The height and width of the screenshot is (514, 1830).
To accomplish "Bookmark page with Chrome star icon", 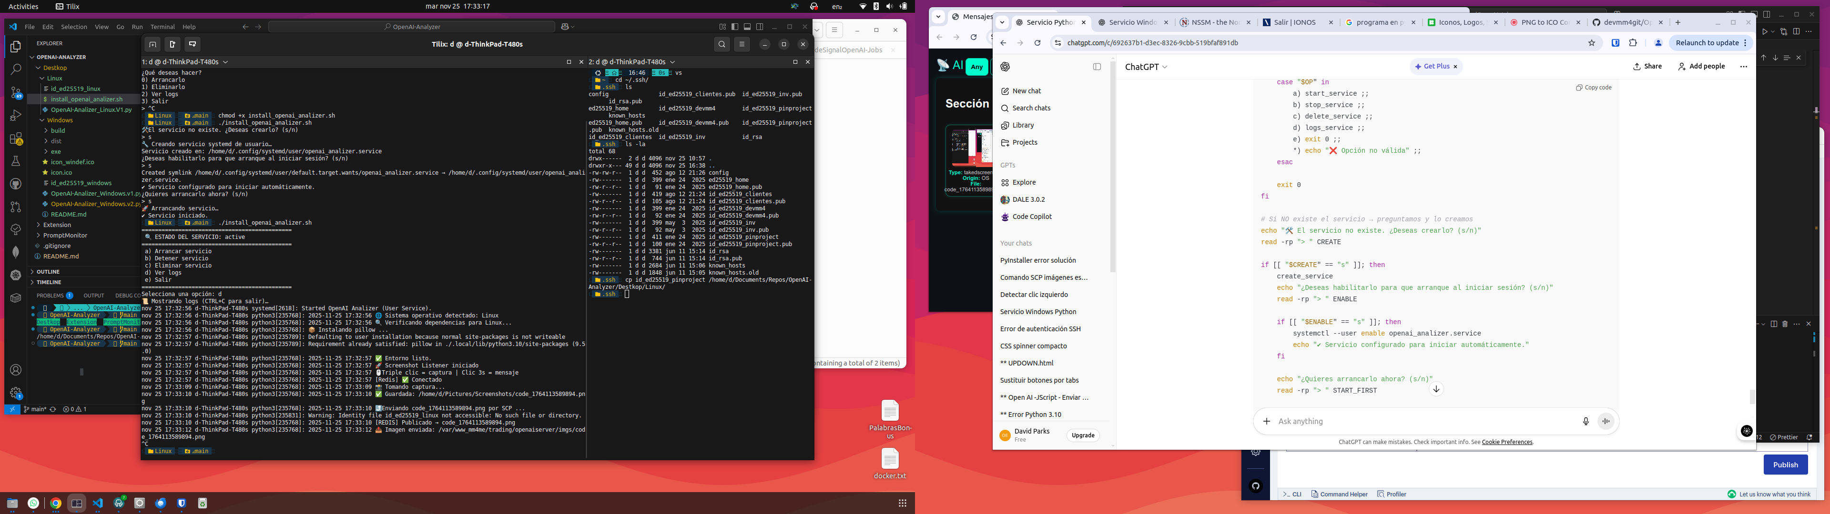I will click(x=1591, y=43).
